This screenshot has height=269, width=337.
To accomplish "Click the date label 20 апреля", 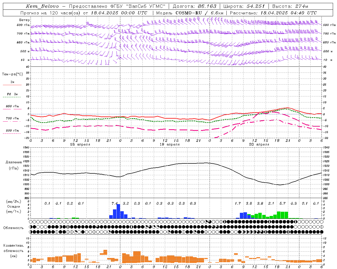I will (259, 144).
